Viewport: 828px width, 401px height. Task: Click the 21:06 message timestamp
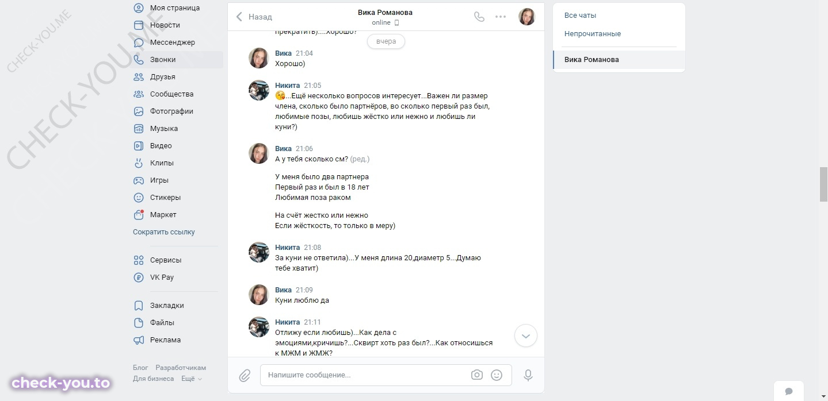[x=304, y=149]
